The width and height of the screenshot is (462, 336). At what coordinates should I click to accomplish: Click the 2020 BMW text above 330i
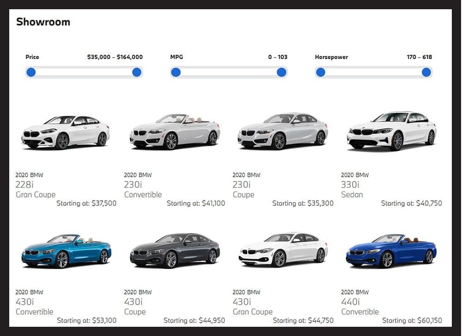coord(355,175)
